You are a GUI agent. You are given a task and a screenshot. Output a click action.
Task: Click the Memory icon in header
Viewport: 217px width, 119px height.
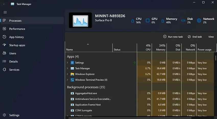point(163,21)
